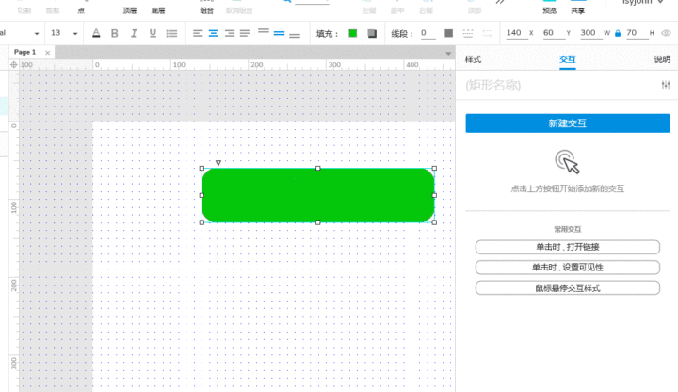Click the X position field
The height and width of the screenshot is (392, 678).
[x=517, y=33]
